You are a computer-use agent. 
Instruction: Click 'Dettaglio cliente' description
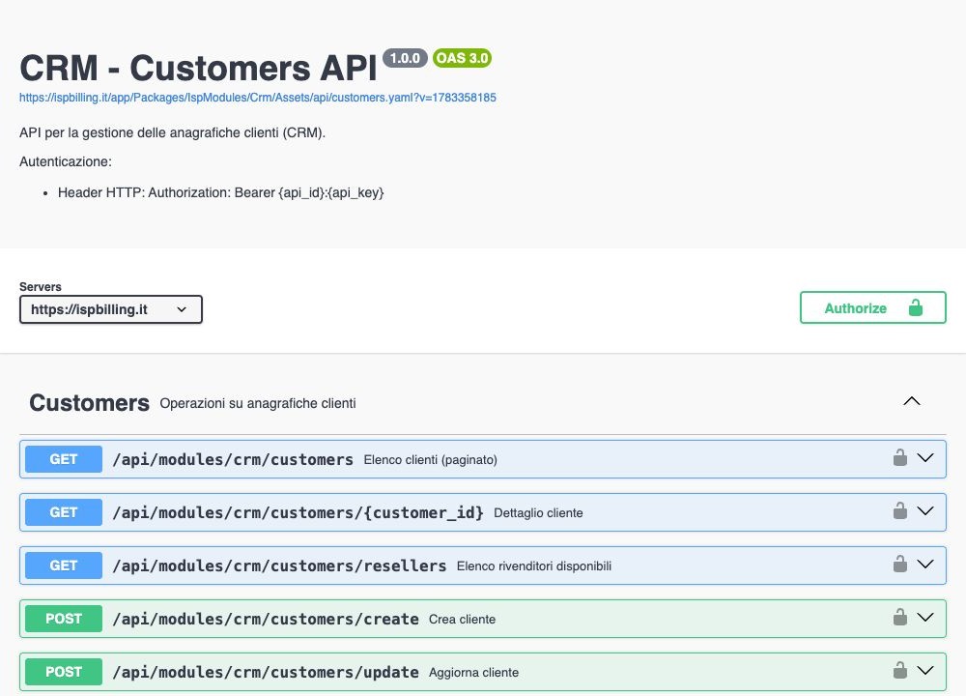(x=538, y=513)
